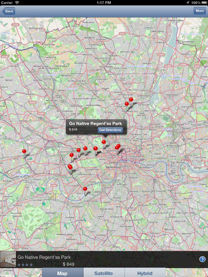Tap Get Directions in the callout
208x277 pixels.
(x=110, y=130)
